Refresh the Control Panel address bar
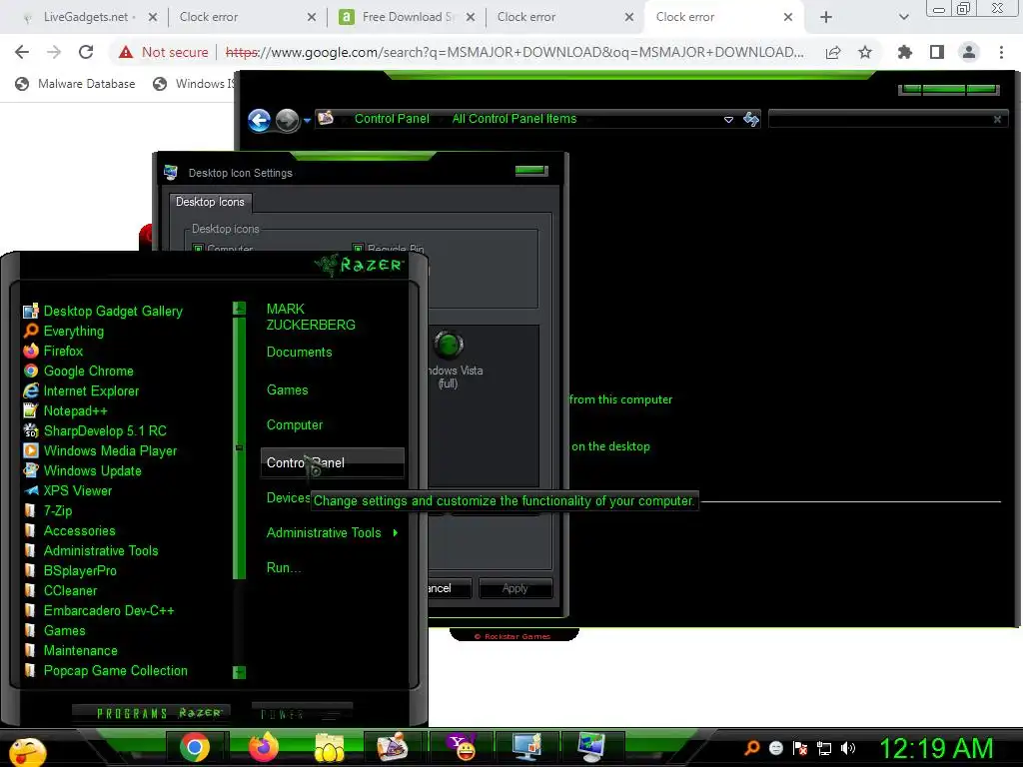 751,119
